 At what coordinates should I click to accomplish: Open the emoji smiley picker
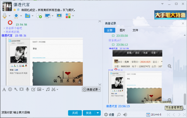tap(10, 89)
